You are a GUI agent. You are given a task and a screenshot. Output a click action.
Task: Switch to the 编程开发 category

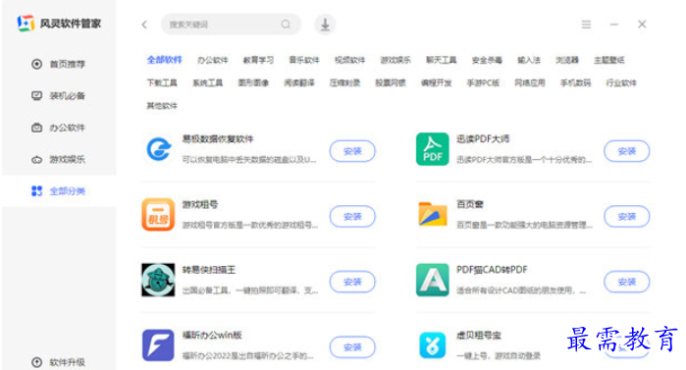(436, 83)
